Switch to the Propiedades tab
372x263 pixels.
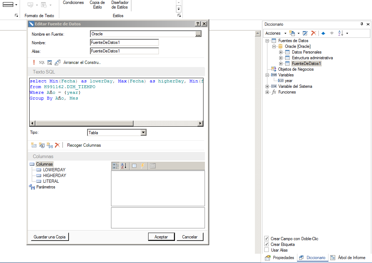[x=280, y=258]
